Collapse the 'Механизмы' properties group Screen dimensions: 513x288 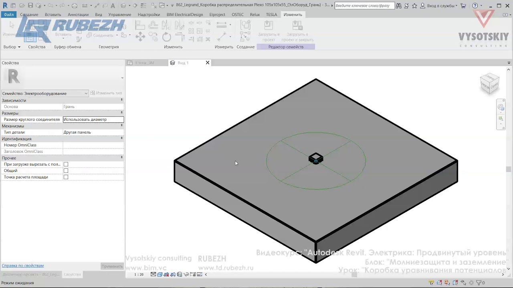122,126
